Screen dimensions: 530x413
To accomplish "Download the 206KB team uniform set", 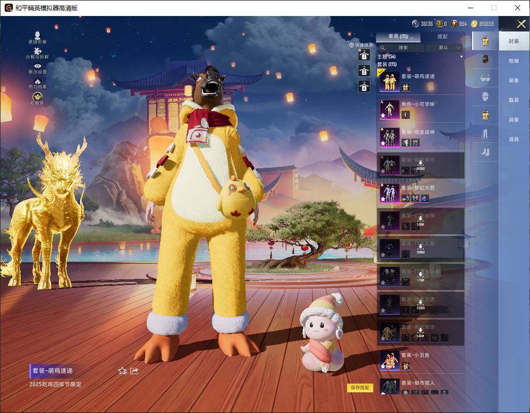I will [x=420, y=249].
